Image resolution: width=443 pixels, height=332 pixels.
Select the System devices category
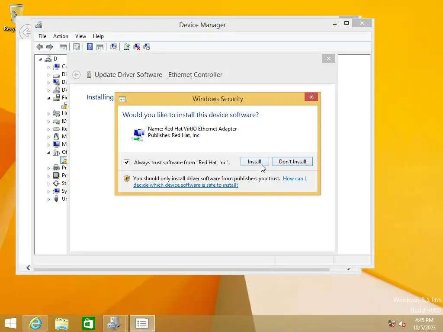(60, 191)
